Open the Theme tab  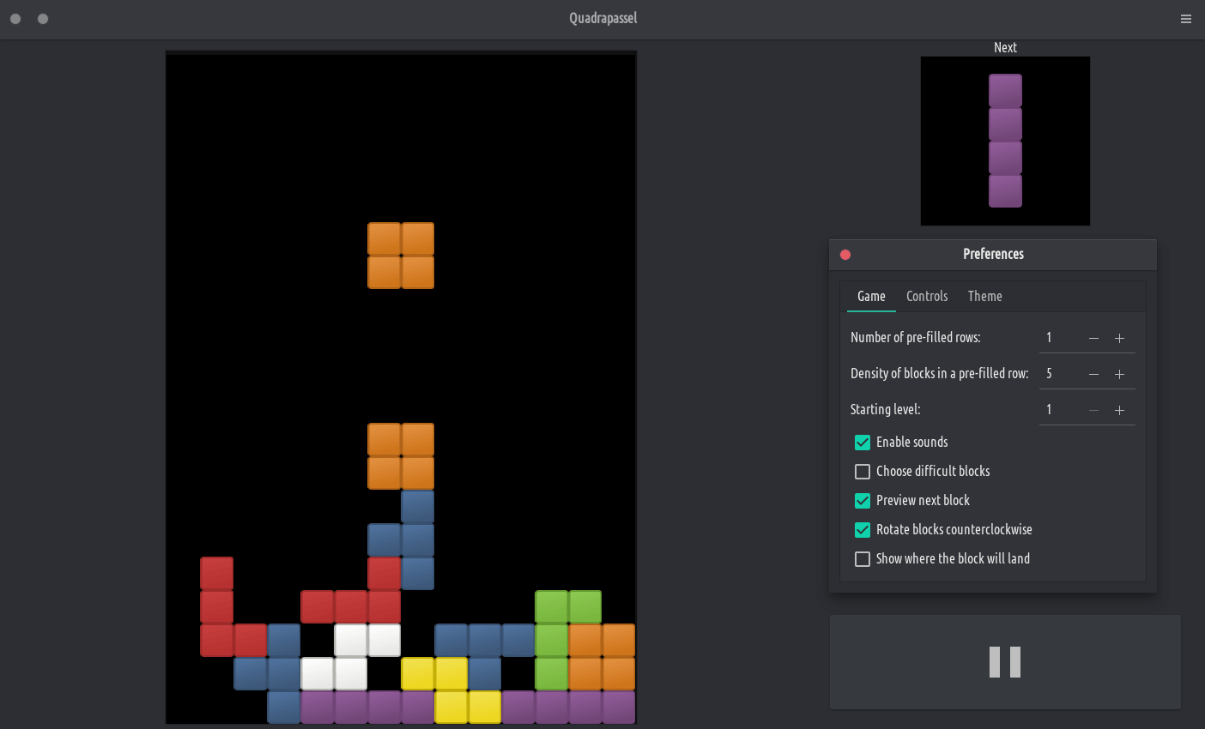click(x=984, y=296)
